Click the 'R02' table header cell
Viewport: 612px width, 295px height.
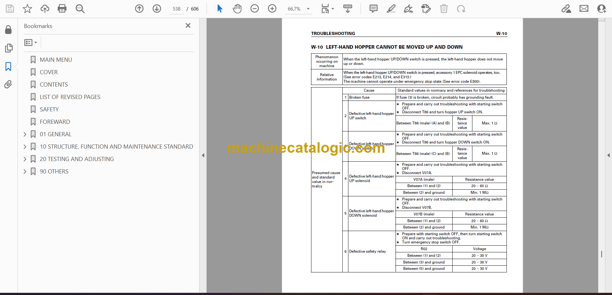tap(424, 249)
